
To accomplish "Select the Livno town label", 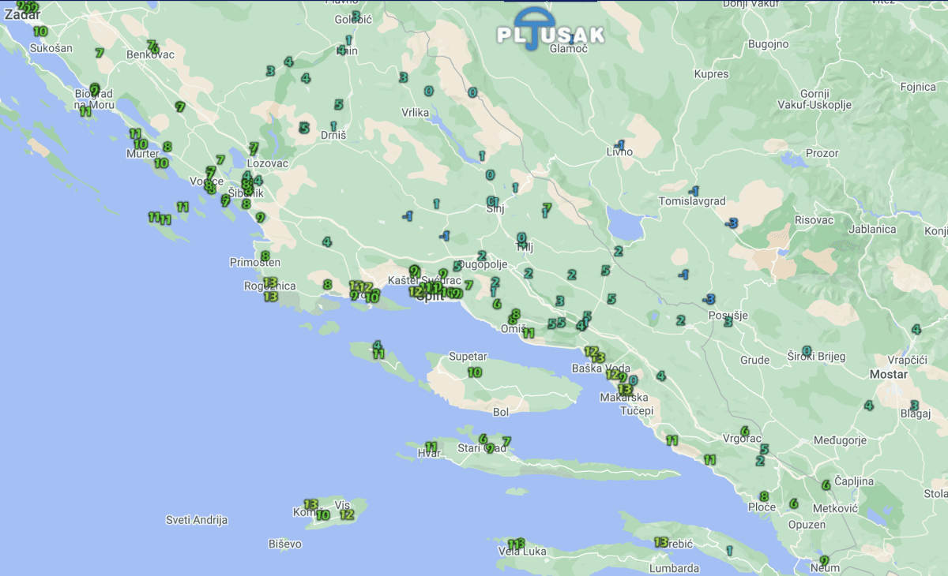I will pos(619,152).
